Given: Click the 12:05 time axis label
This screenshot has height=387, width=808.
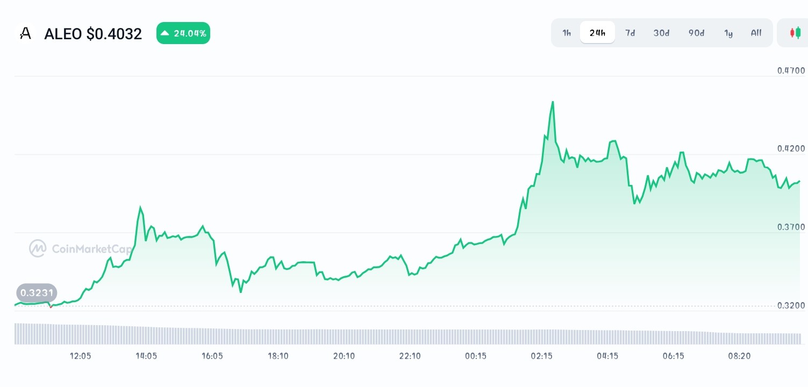Looking at the screenshot, I should tap(80, 356).
